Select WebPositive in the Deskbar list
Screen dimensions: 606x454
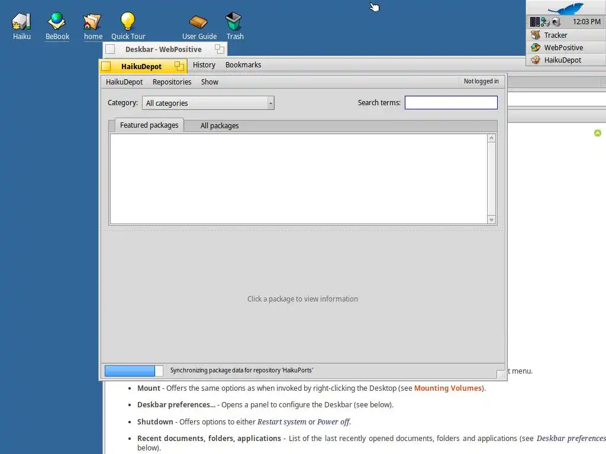tap(566, 47)
